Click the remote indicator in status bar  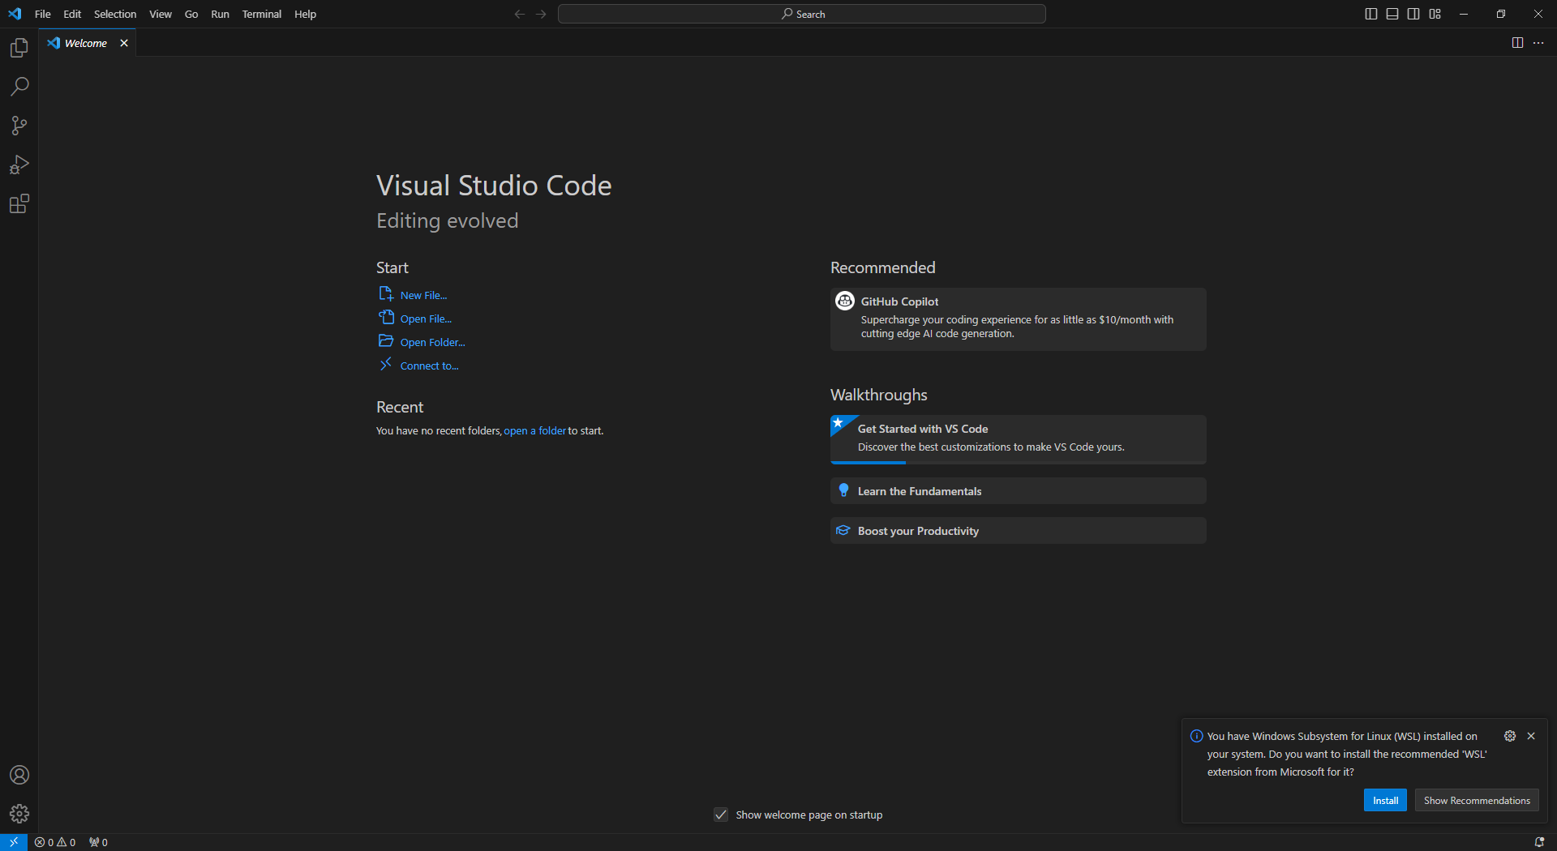point(13,842)
